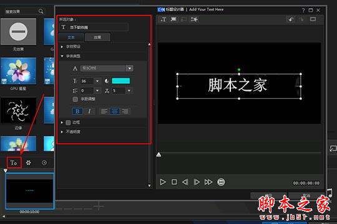Screen dimensions: 337x224
Task: Select the white swirl effect thumbnail
Action: pos(18,110)
